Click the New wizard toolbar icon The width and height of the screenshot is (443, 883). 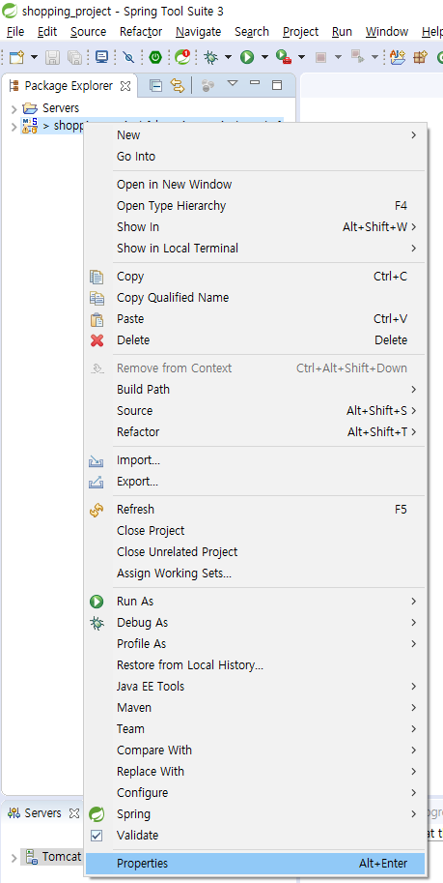17,57
